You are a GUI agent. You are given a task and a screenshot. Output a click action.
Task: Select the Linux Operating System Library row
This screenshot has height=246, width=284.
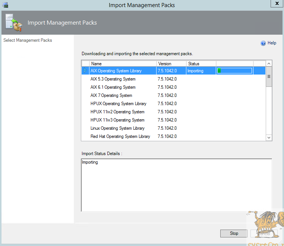[117, 128]
